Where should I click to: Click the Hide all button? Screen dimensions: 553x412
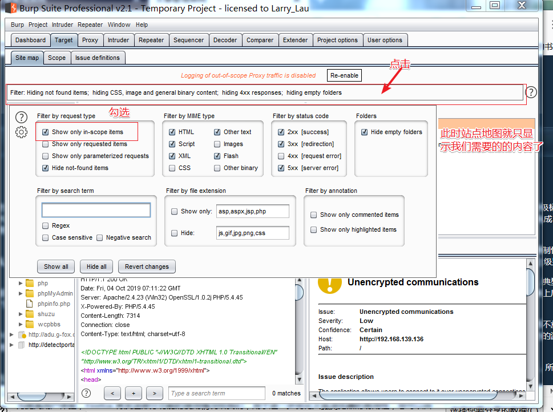click(x=96, y=266)
